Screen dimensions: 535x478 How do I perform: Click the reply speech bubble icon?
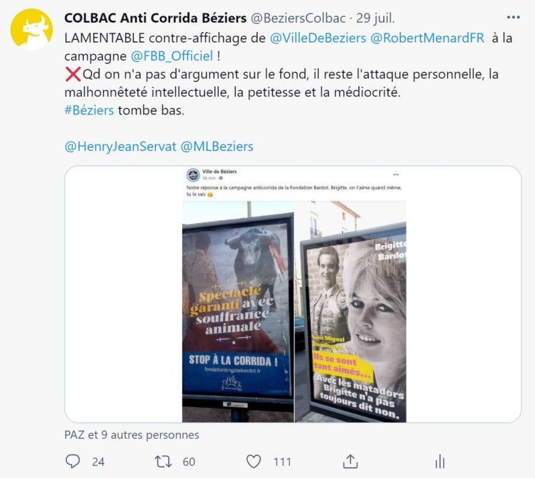click(x=73, y=461)
